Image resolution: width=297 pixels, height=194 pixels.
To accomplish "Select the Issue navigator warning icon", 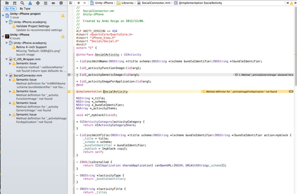I will (x=30, y=3).
